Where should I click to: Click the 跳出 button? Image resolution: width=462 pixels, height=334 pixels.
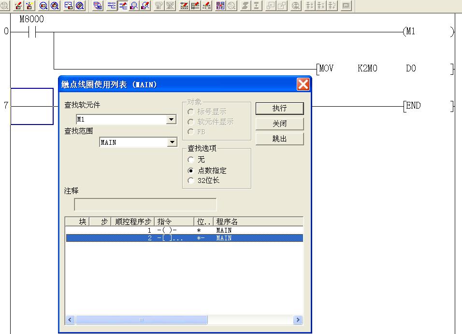pyautogui.click(x=279, y=139)
